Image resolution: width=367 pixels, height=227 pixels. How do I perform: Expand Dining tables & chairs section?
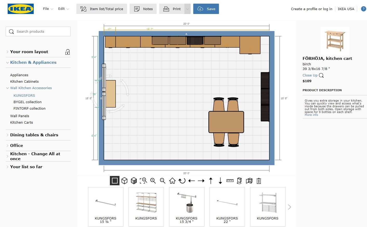(34, 135)
